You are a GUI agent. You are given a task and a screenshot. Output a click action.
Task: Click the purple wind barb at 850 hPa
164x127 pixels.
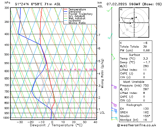pos(114,105)
